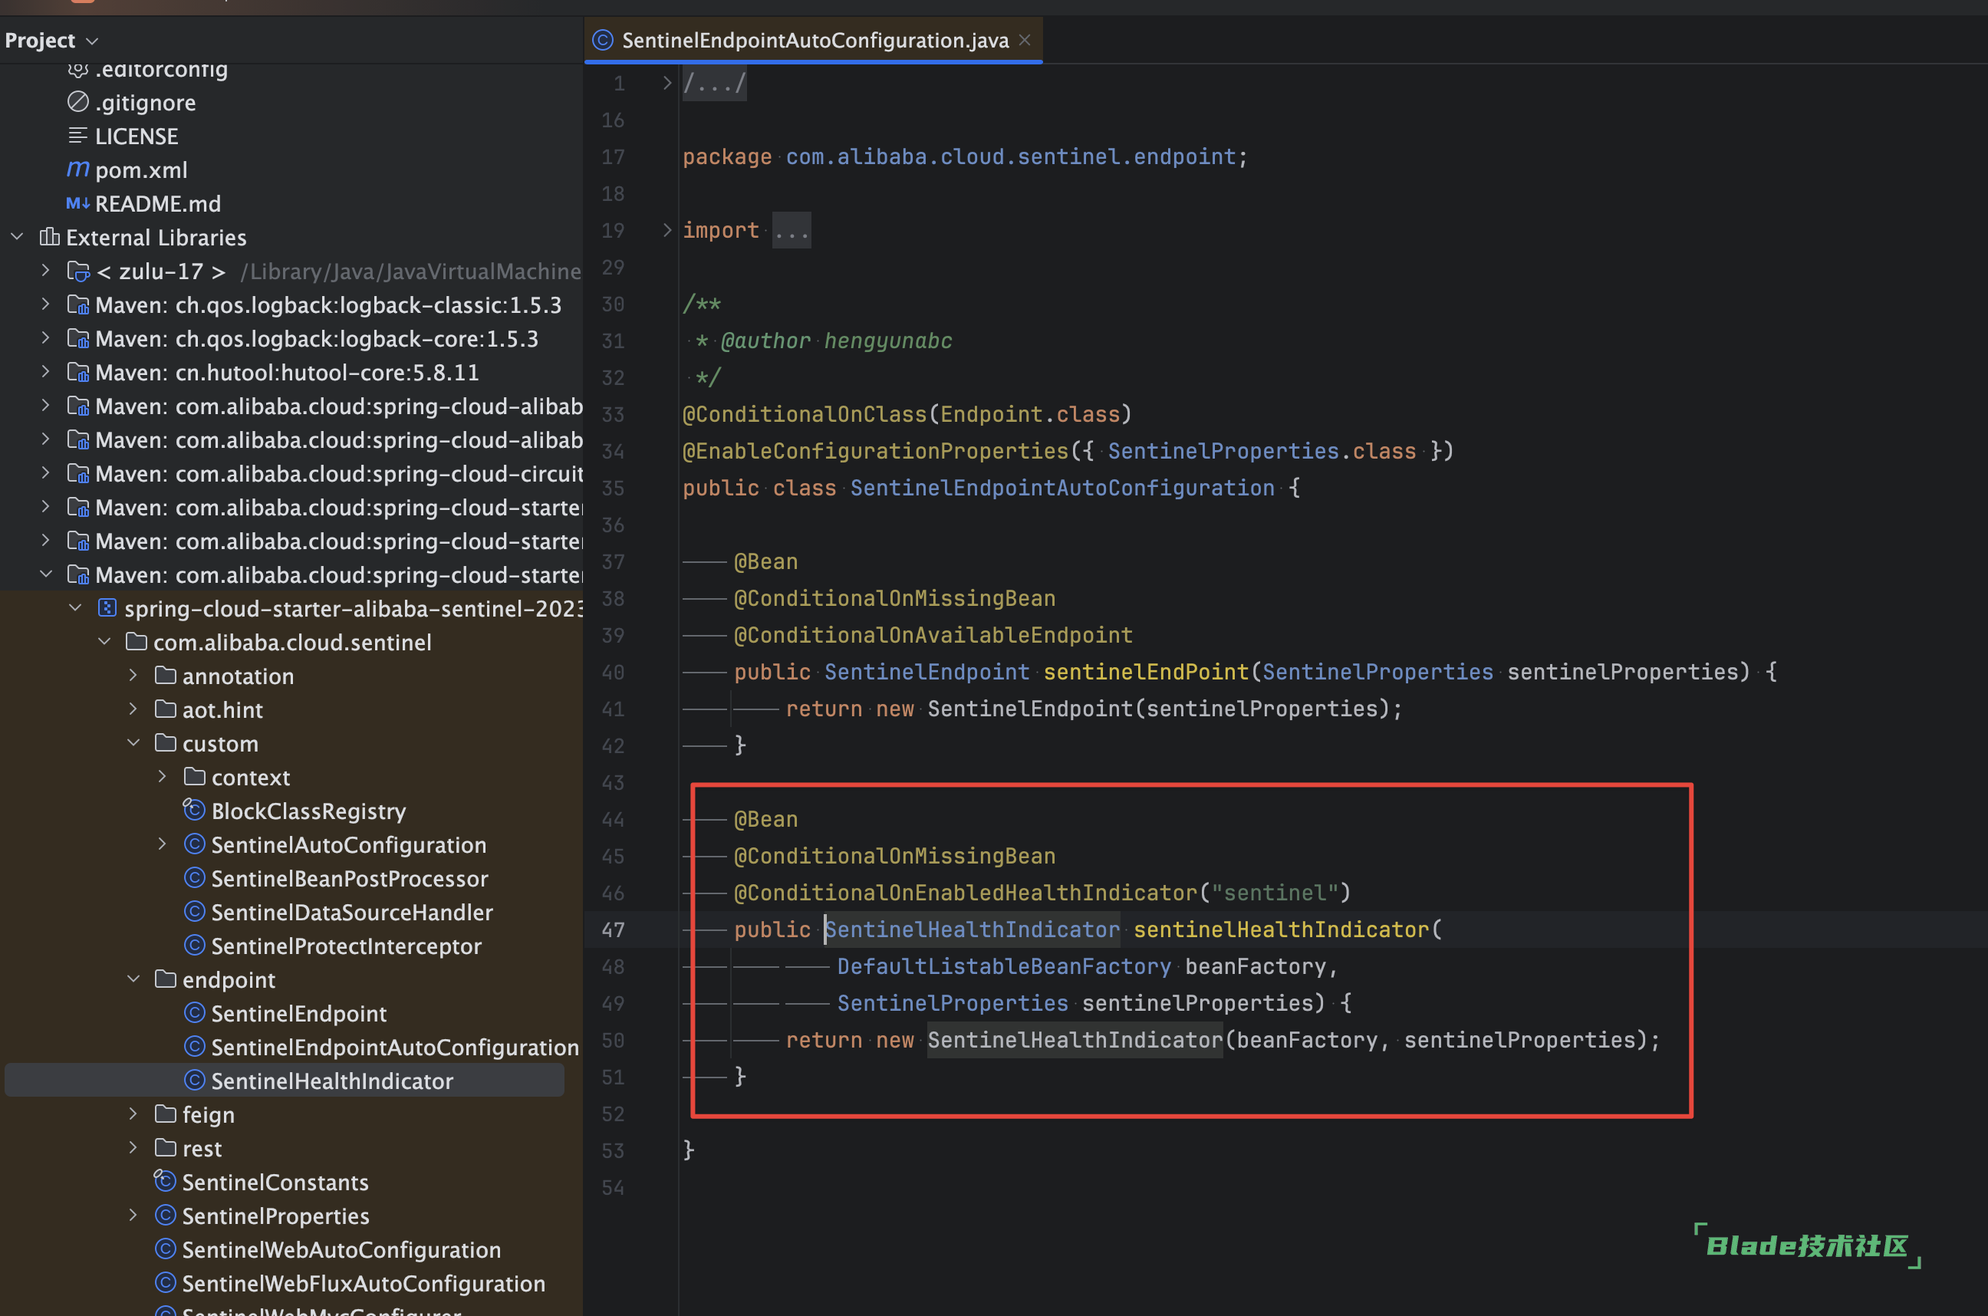
Task: Click the SentinelConstants class icon
Action: click(166, 1181)
